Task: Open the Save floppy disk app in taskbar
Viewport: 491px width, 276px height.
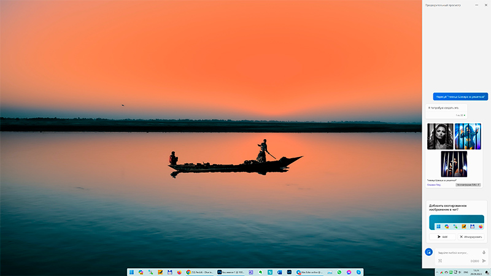Action: coord(169,272)
